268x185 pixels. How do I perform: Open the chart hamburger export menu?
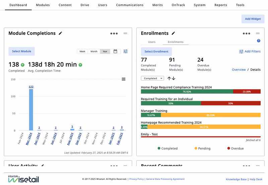124,79
